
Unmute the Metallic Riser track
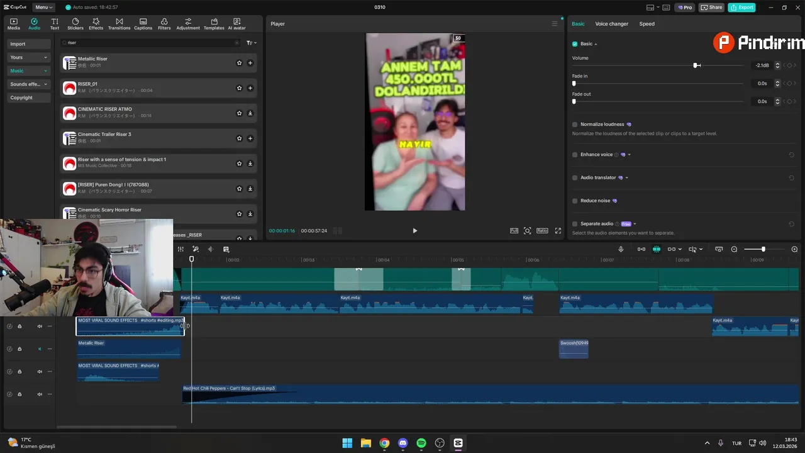click(40, 349)
